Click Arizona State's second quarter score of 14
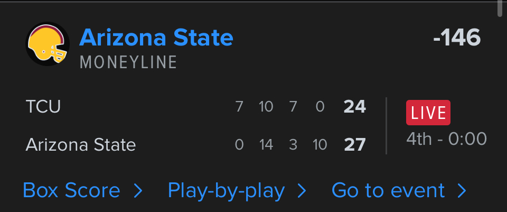Image resolution: width=507 pixels, height=212 pixels. 266,144
